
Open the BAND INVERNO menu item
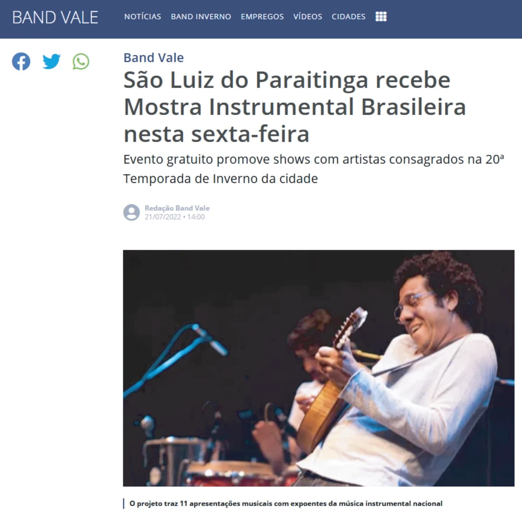pyautogui.click(x=201, y=17)
